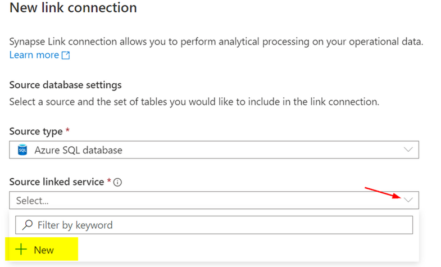Click the Source type label
The width and height of the screenshot is (441, 267).
coord(36,132)
